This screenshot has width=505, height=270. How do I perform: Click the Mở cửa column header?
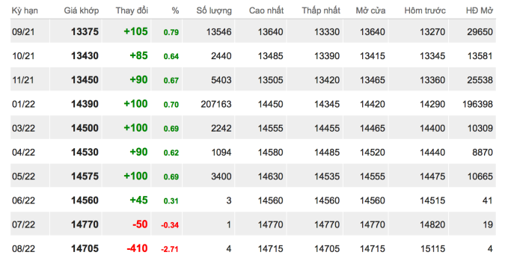(x=370, y=10)
